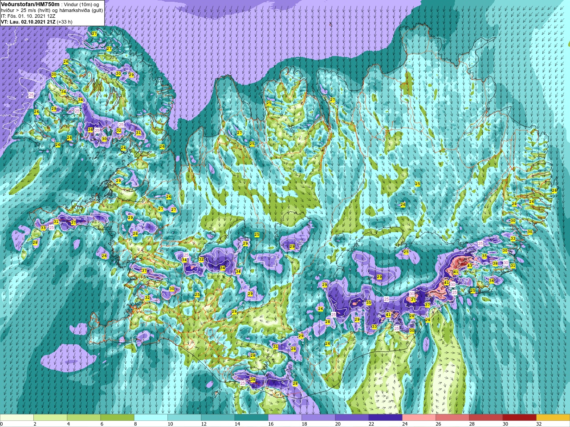Click the yellow 43 m/s gust label
This screenshot has width=570, height=427.
coord(470,266)
